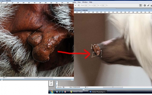The image size is (152, 95).
Task: Select the partly visible tool above it
Action: [51, 81]
